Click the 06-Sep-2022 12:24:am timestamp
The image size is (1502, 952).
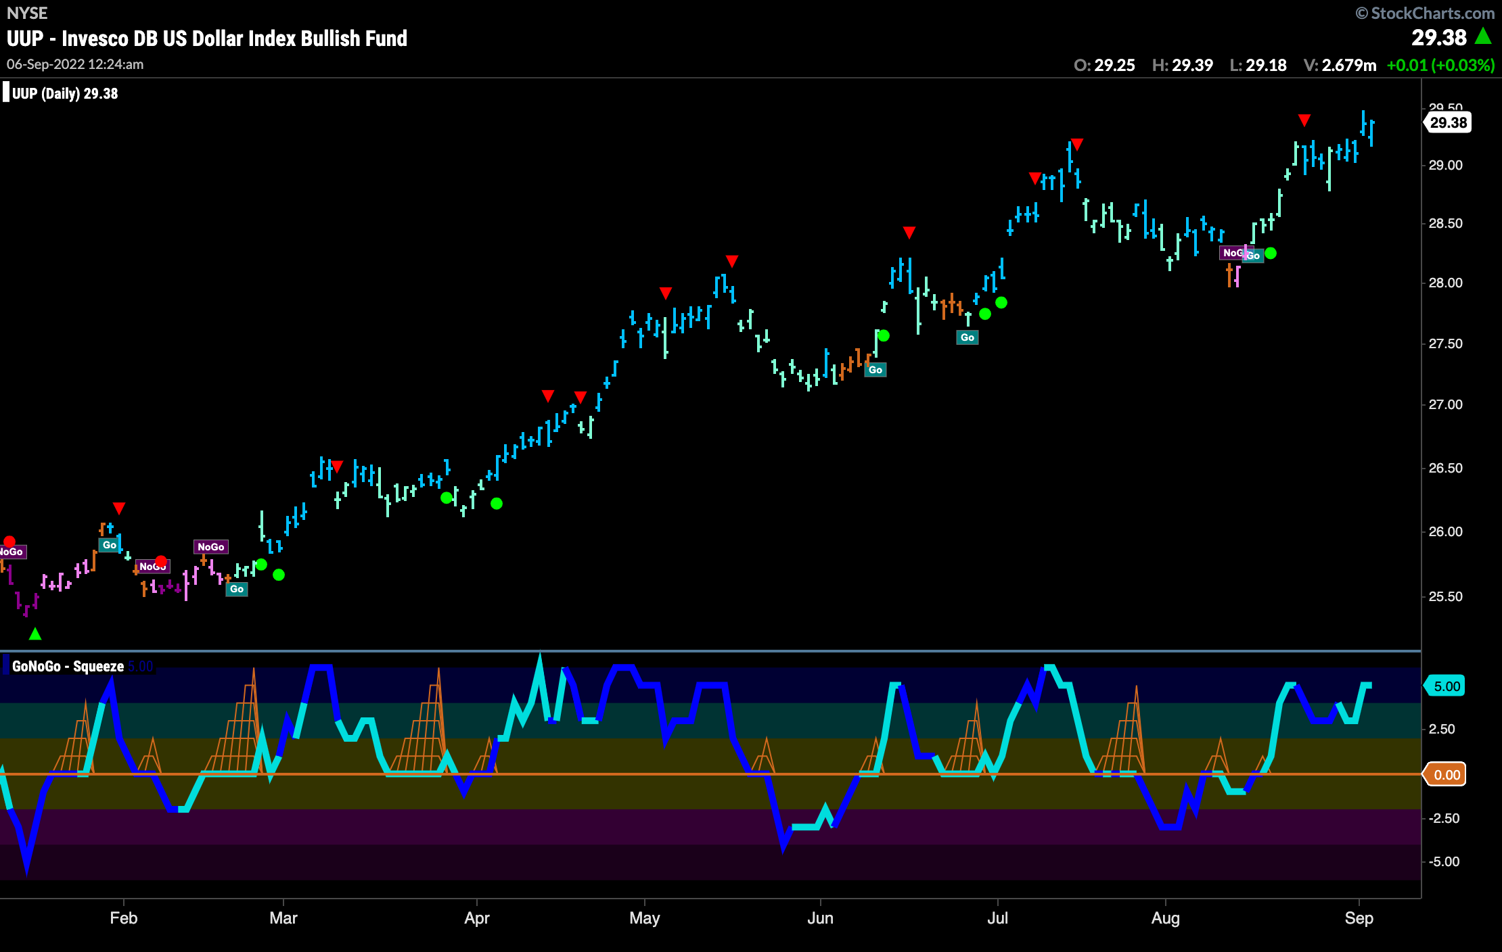click(75, 64)
